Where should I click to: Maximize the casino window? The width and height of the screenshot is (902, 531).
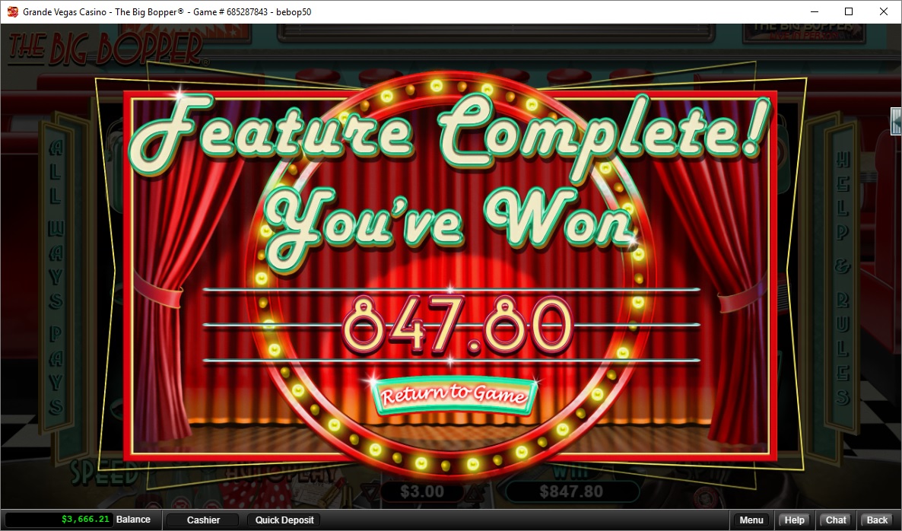click(848, 12)
